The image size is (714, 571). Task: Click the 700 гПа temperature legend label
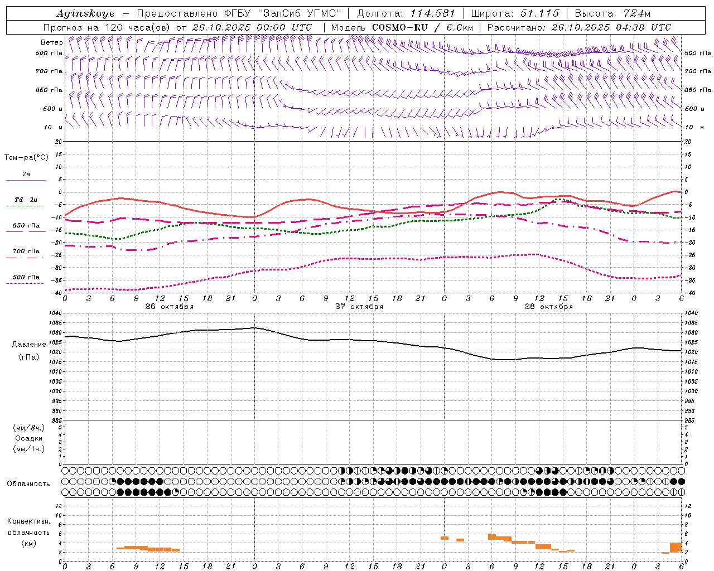point(26,251)
